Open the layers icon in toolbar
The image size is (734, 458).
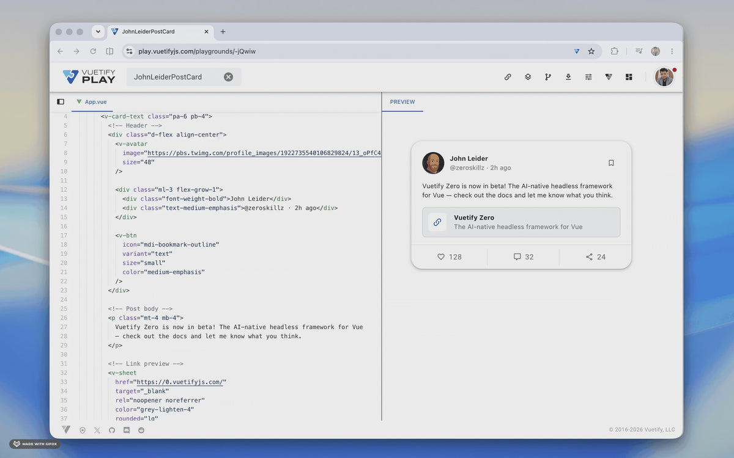coord(528,77)
